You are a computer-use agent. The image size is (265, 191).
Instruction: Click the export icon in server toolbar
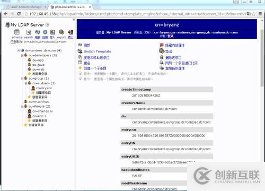61,32
